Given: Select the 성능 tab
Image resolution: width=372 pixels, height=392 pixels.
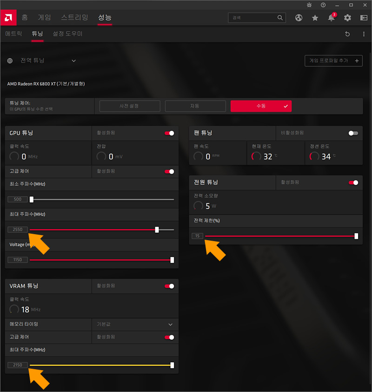Looking at the screenshot, I should click(105, 18).
